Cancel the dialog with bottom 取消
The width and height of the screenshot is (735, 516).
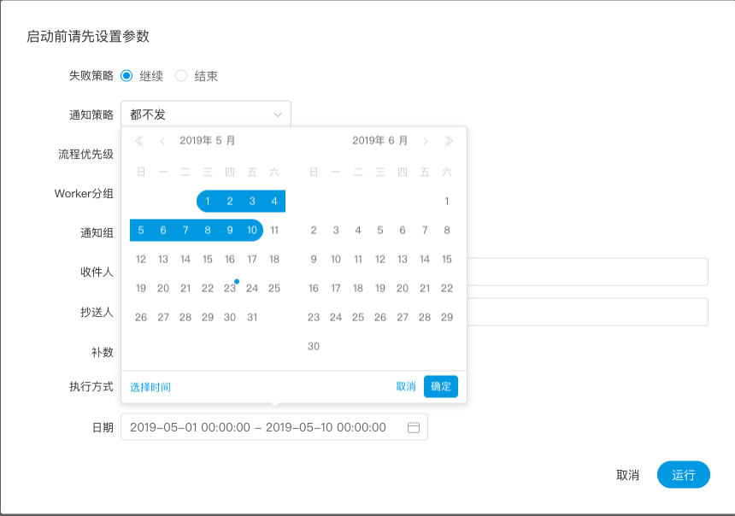coord(627,475)
